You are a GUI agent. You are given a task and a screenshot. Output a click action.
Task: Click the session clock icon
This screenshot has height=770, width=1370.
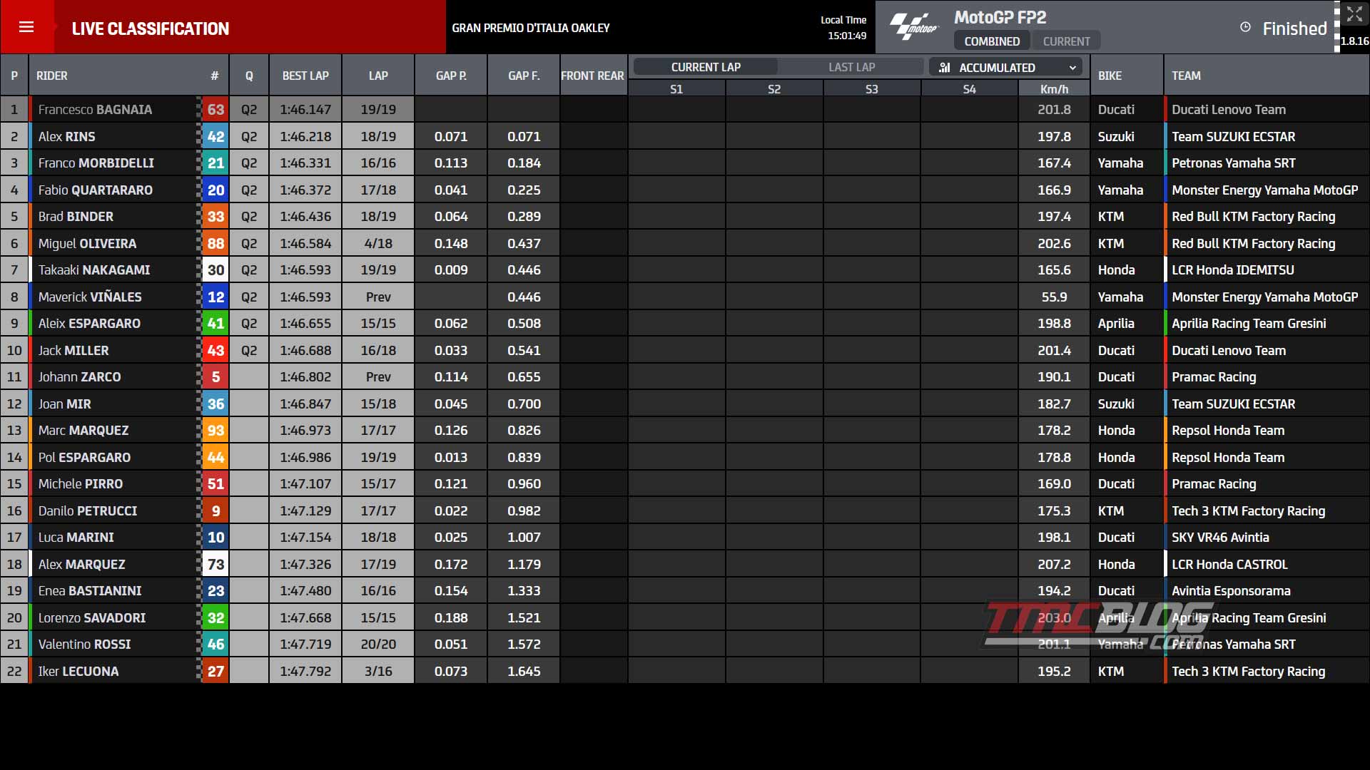1245,27
